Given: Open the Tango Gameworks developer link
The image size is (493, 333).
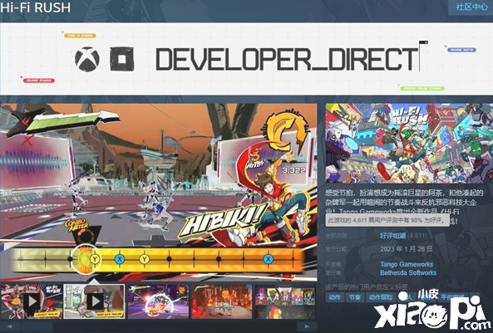Looking at the screenshot, I should click(x=407, y=264).
